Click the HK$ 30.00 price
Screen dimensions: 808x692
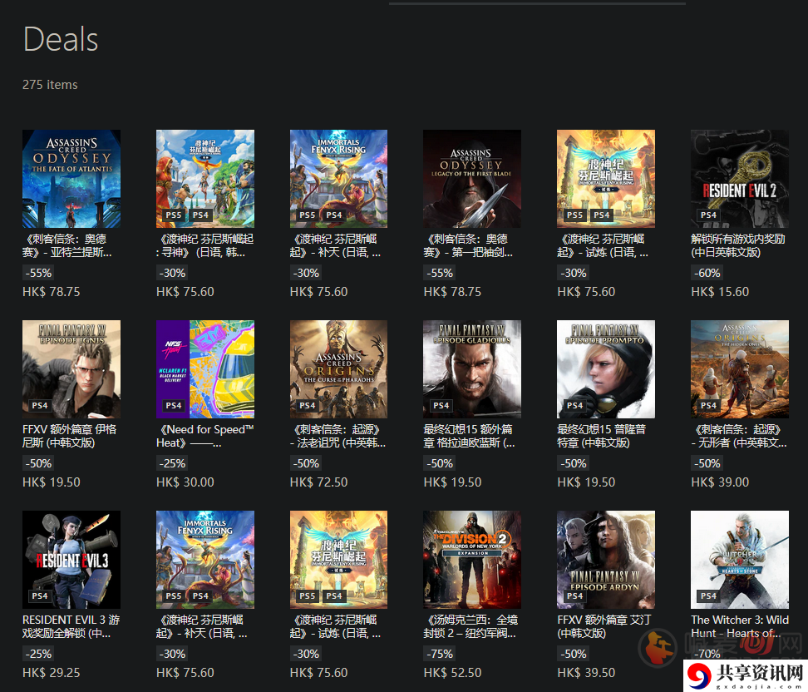(x=185, y=482)
